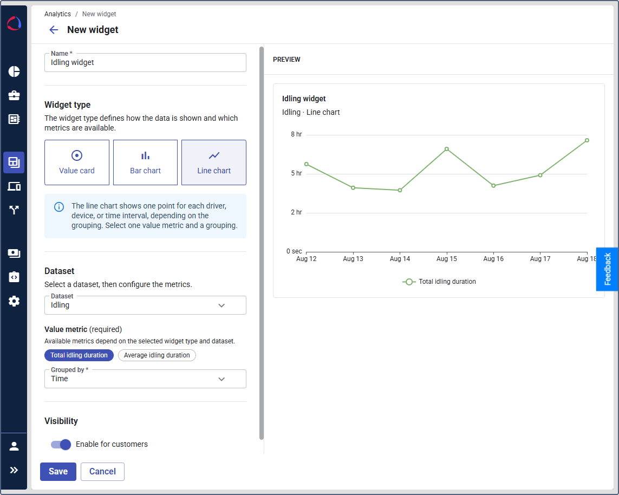Click the Name field containing Idling widget
Viewport: 619px width, 495px height.
(x=145, y=63)
